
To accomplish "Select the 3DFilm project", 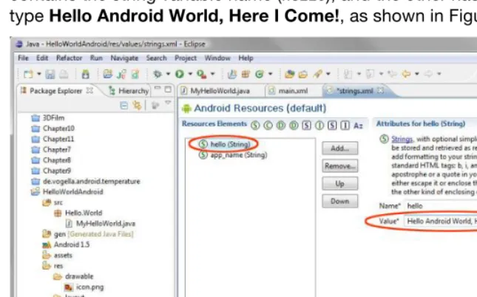I will 48,118.
